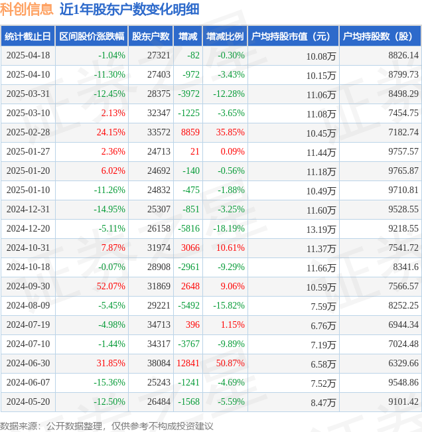
Task: Click the change ratio -12.28%
Action: tap(229, 94)
